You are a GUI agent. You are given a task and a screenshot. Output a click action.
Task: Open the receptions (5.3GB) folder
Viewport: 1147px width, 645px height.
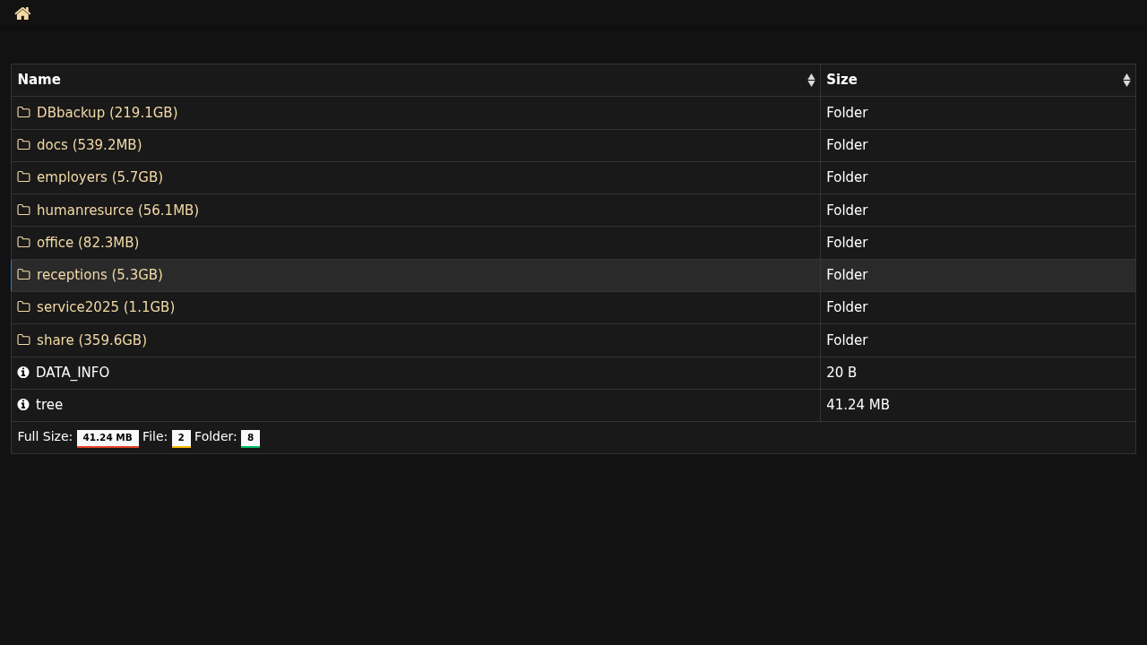tap(99, 275)
